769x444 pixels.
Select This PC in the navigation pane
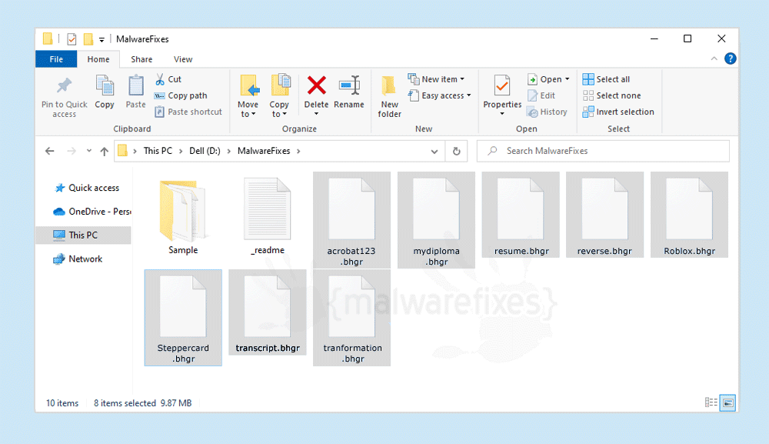pos(83,235)
